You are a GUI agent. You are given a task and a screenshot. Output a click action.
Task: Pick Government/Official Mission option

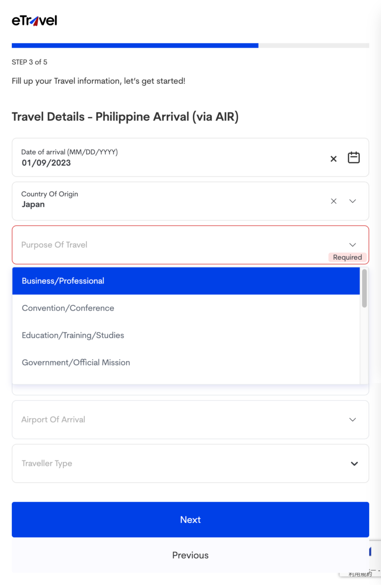tap(76, 363)
